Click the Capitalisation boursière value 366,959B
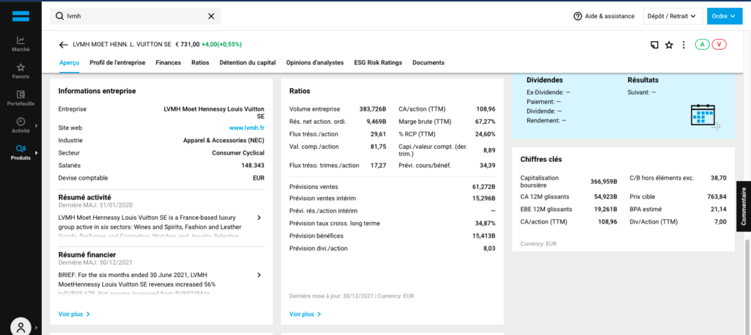 604,181
